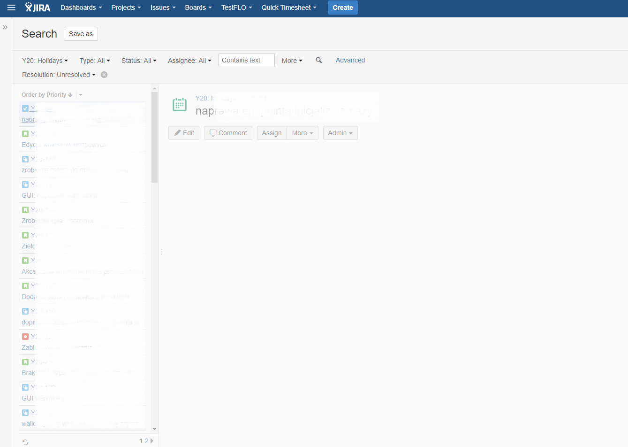Screen dimensions: 628x447
Task: Open the issue More actions dropdown
Action: click(x=303, y=133)
